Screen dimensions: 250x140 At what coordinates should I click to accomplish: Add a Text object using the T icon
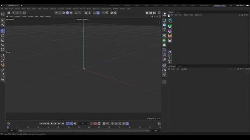pos(164,30)
